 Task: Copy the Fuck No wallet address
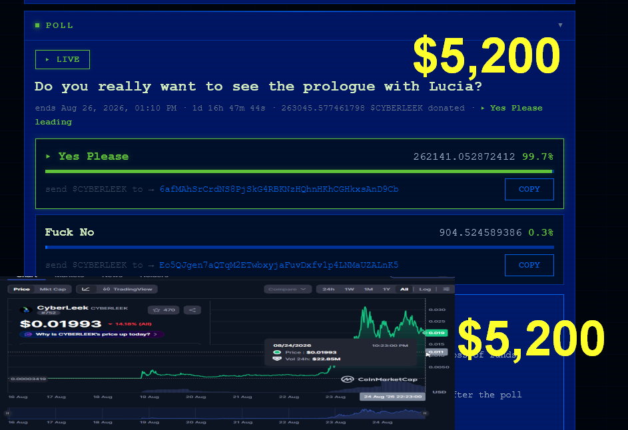click(x=529, y=265)
